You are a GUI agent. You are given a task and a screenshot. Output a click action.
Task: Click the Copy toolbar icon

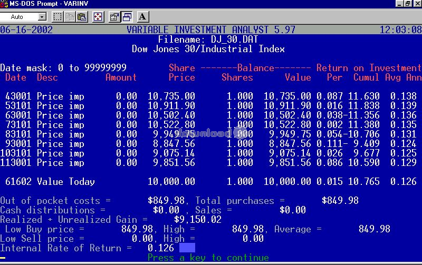pos(70,17)
